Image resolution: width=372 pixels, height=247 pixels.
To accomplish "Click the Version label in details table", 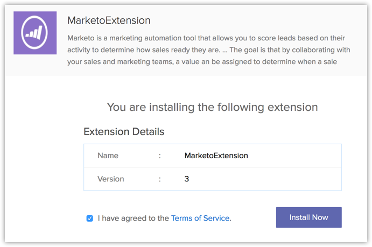I will pyautogui.click(x=110, y=179).
